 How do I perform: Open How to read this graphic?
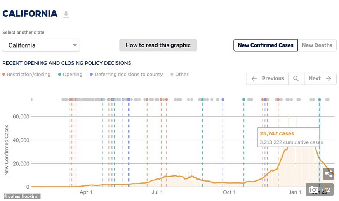[158, 45]
